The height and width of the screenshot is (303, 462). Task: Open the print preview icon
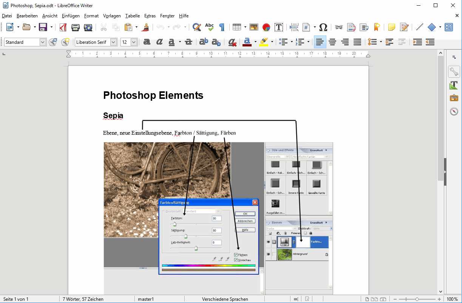point(88,27)
